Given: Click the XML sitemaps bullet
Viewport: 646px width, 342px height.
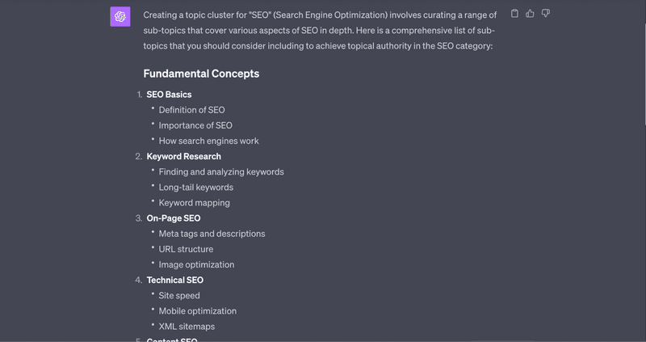Looking at the screenshot, I should 187,327.
